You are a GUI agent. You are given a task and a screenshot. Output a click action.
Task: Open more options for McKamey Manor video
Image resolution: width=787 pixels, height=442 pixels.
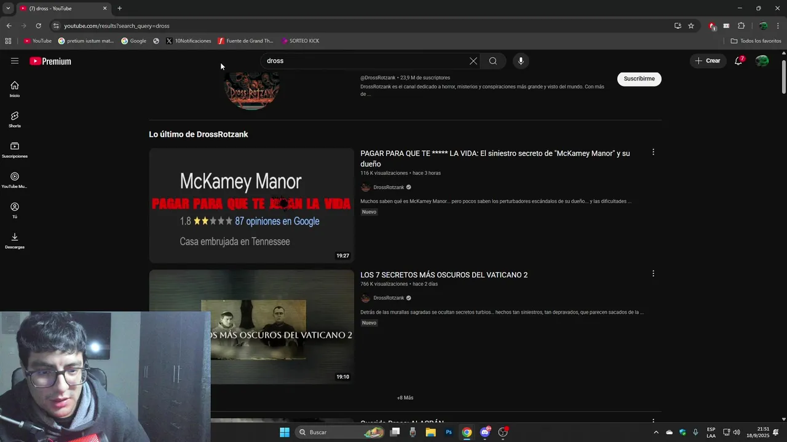point(653,152)
